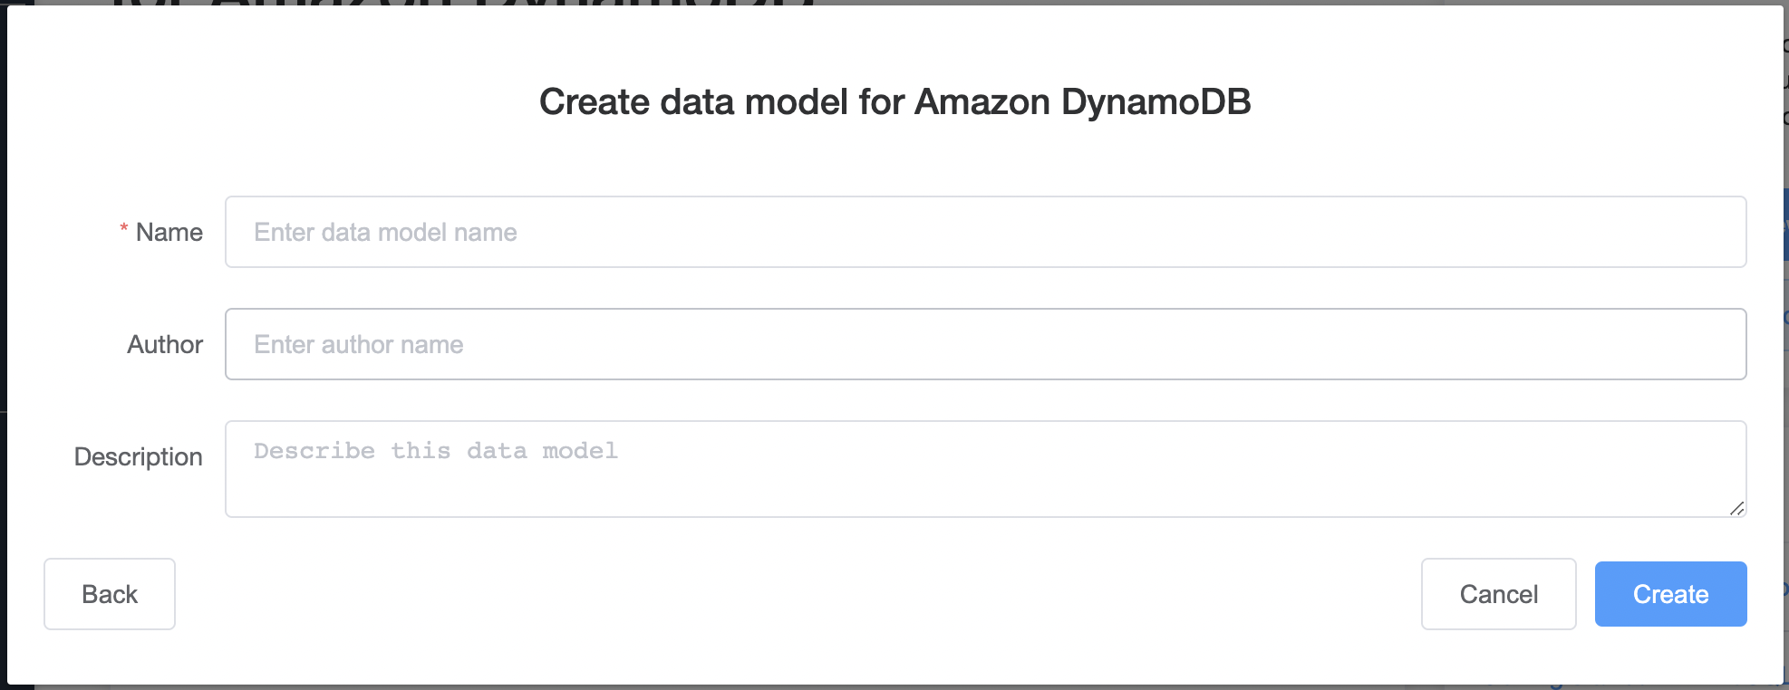Viewport: 1789px width, 690px height.
Task: Click the placeholder text 'Enter author name'
Action: 358,344
